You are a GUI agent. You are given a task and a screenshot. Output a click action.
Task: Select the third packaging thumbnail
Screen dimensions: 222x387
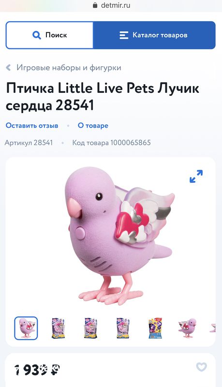click(90, 328)
